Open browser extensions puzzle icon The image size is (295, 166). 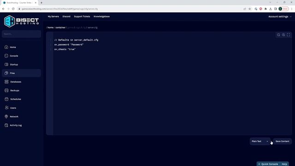(x=265, y=9)
